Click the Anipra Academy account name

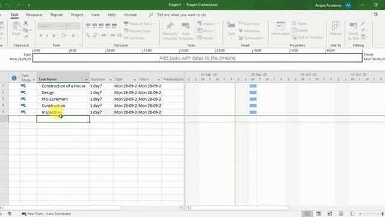coord(328,5)
